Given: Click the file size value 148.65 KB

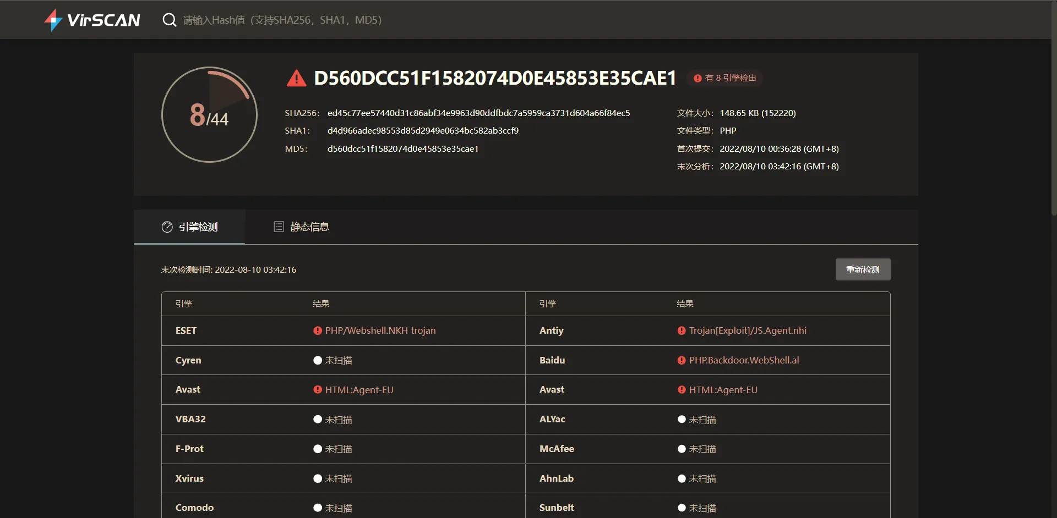Looking at the screenshot, I should click(758, 113).
